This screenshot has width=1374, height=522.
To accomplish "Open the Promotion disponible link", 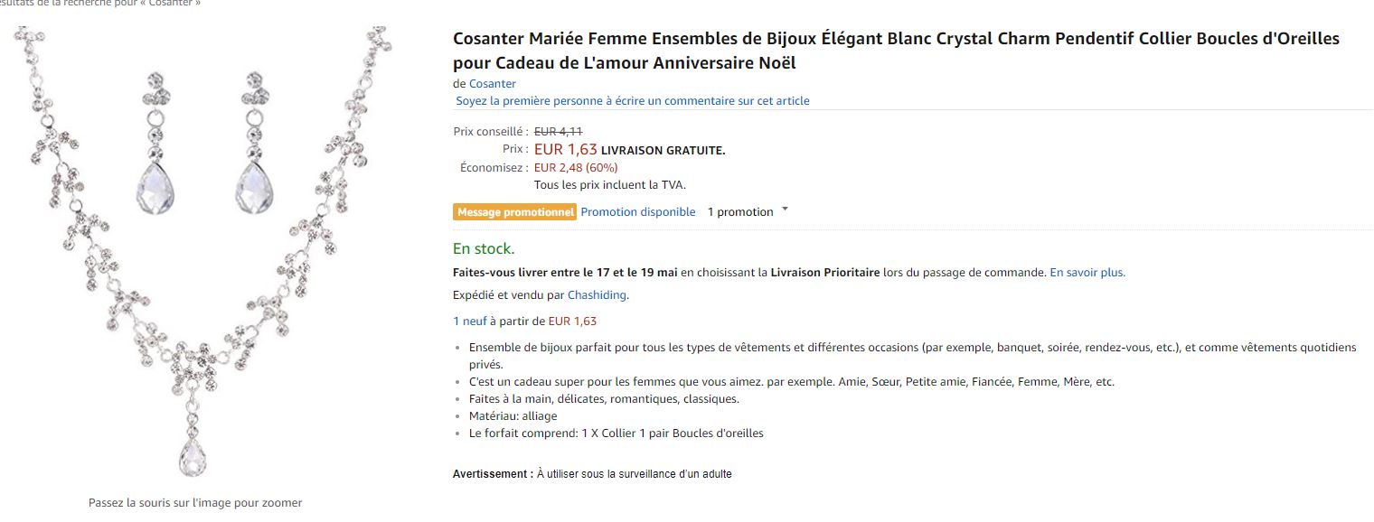I will coord(638,212).
